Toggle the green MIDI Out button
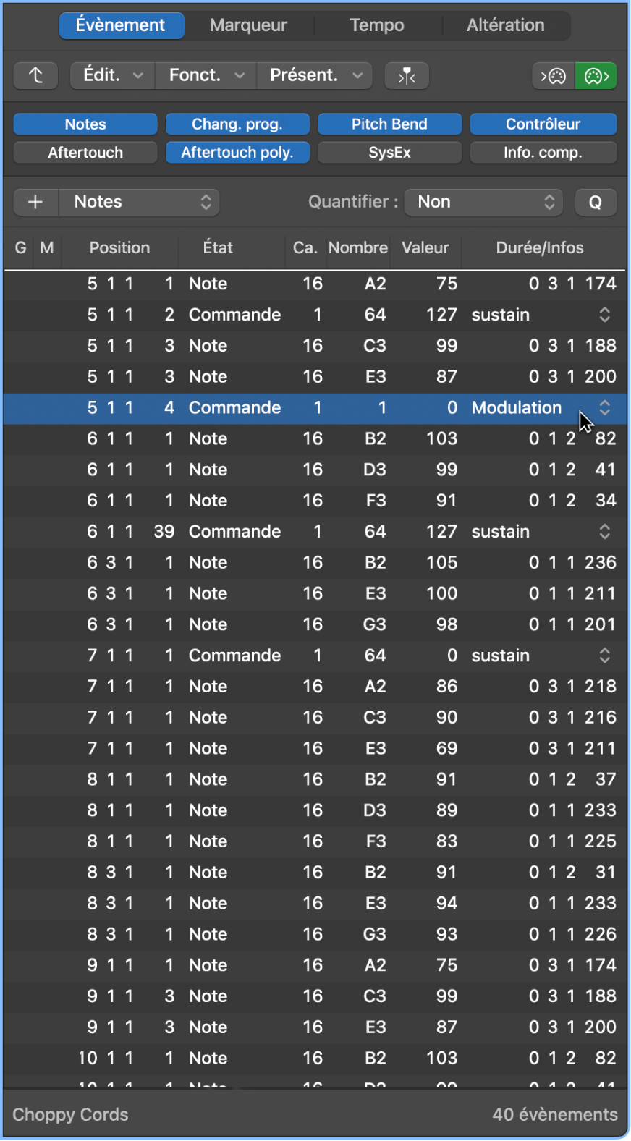This screenshot has height=1141, width=631. (x=596, y=75)
